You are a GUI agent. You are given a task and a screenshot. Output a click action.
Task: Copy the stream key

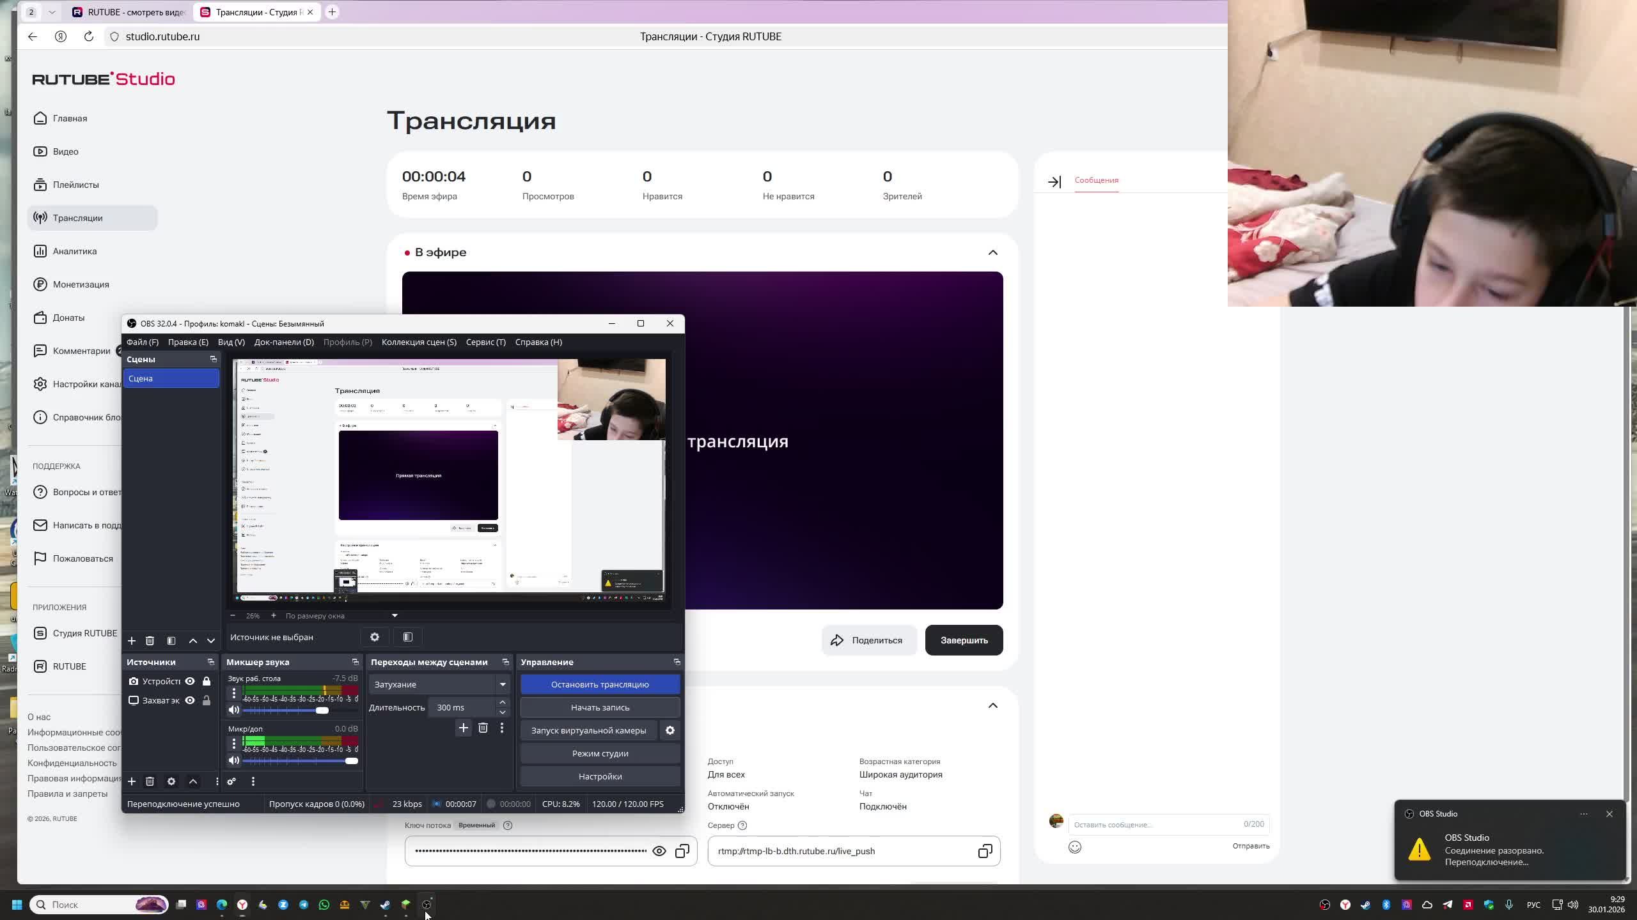[682, 851]
